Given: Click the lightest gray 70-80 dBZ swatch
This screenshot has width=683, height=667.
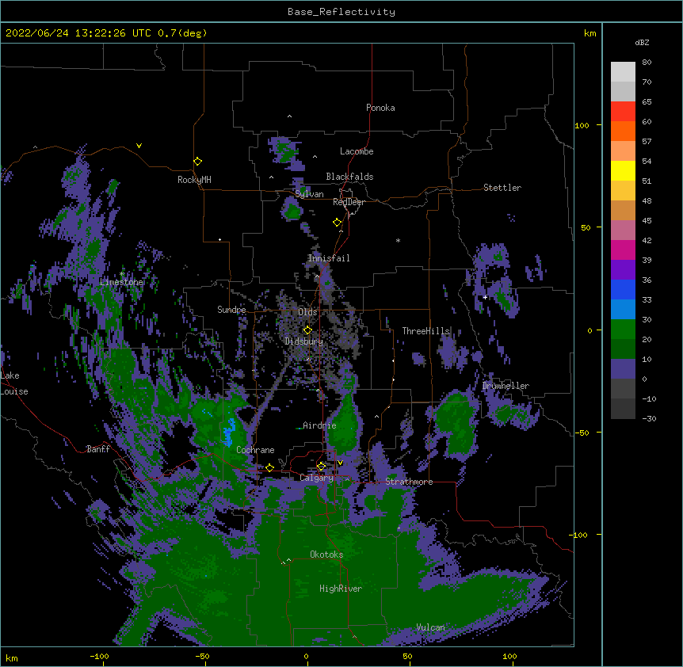Looking at the screenshot, I should click(x=623, y=72).
